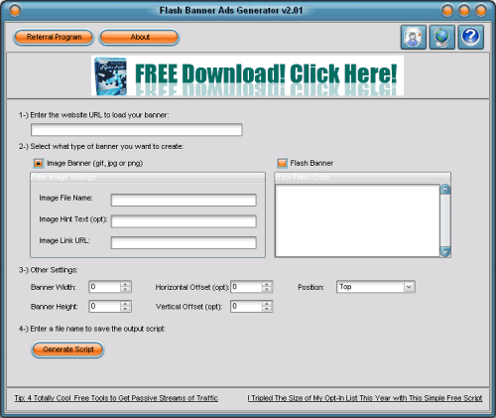Click the support person icon
The width and height of the screenshot is (496, 418).
pyautogui.click(x=414, y=37)
